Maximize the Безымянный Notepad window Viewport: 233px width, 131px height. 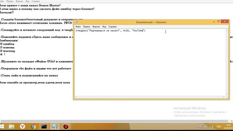(218, 22)
